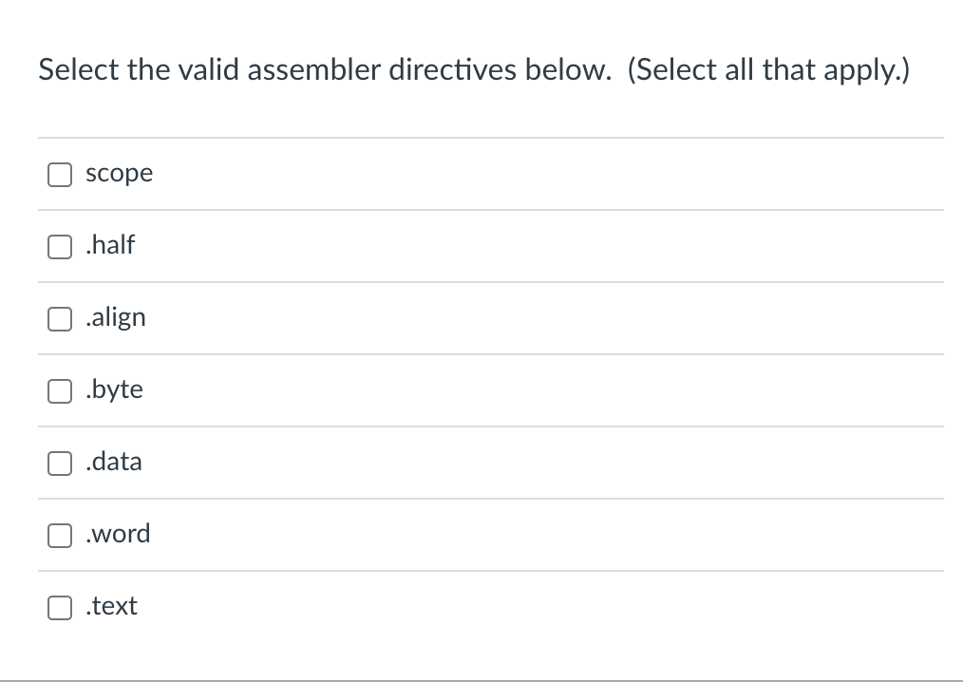The image size is (963, 682).
Task: Select the .byte answer checkbox
Action: pyautogui.click(x=59, y=390)
